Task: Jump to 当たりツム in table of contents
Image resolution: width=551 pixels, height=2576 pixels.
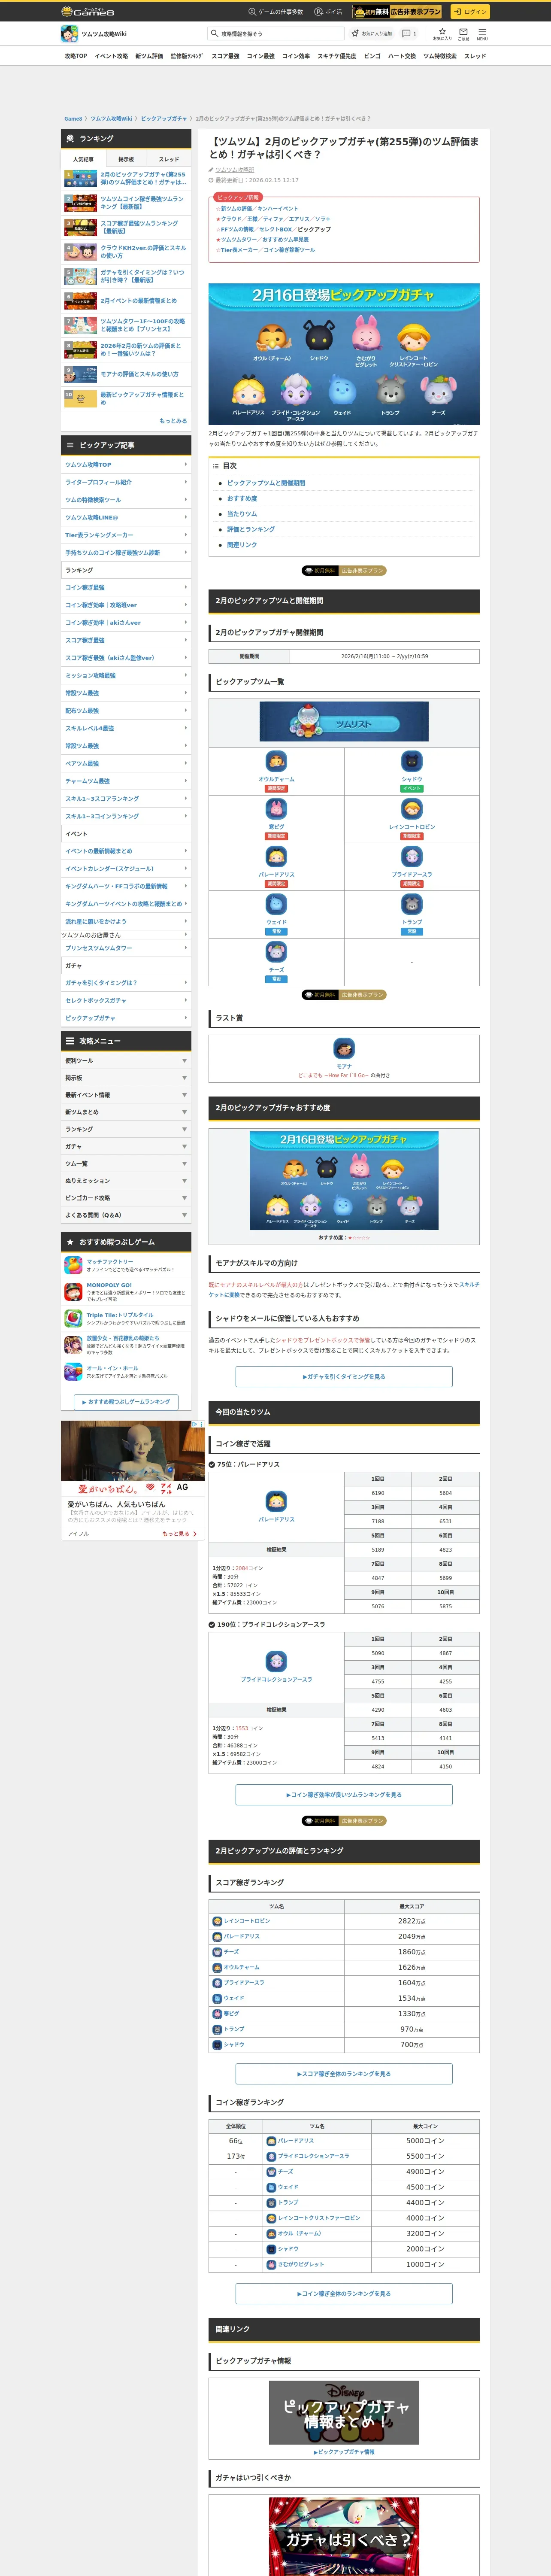Action: tap(242, 514)
